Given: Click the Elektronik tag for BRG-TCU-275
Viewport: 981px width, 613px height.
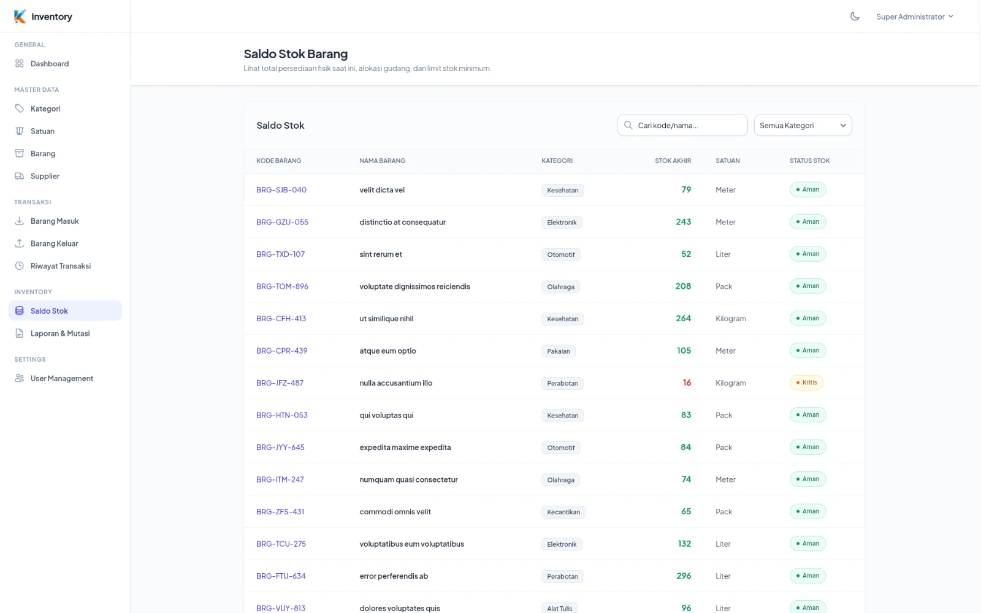Looking at the screenshot, I should [x=562, y=544].
